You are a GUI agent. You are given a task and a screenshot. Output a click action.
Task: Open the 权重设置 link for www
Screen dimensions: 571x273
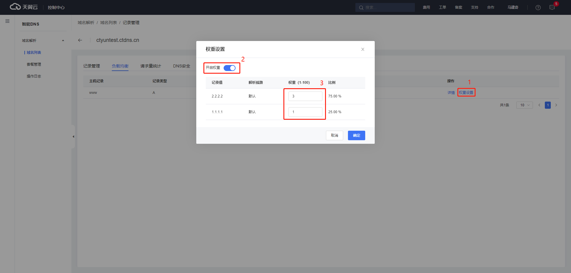[466, 93]
